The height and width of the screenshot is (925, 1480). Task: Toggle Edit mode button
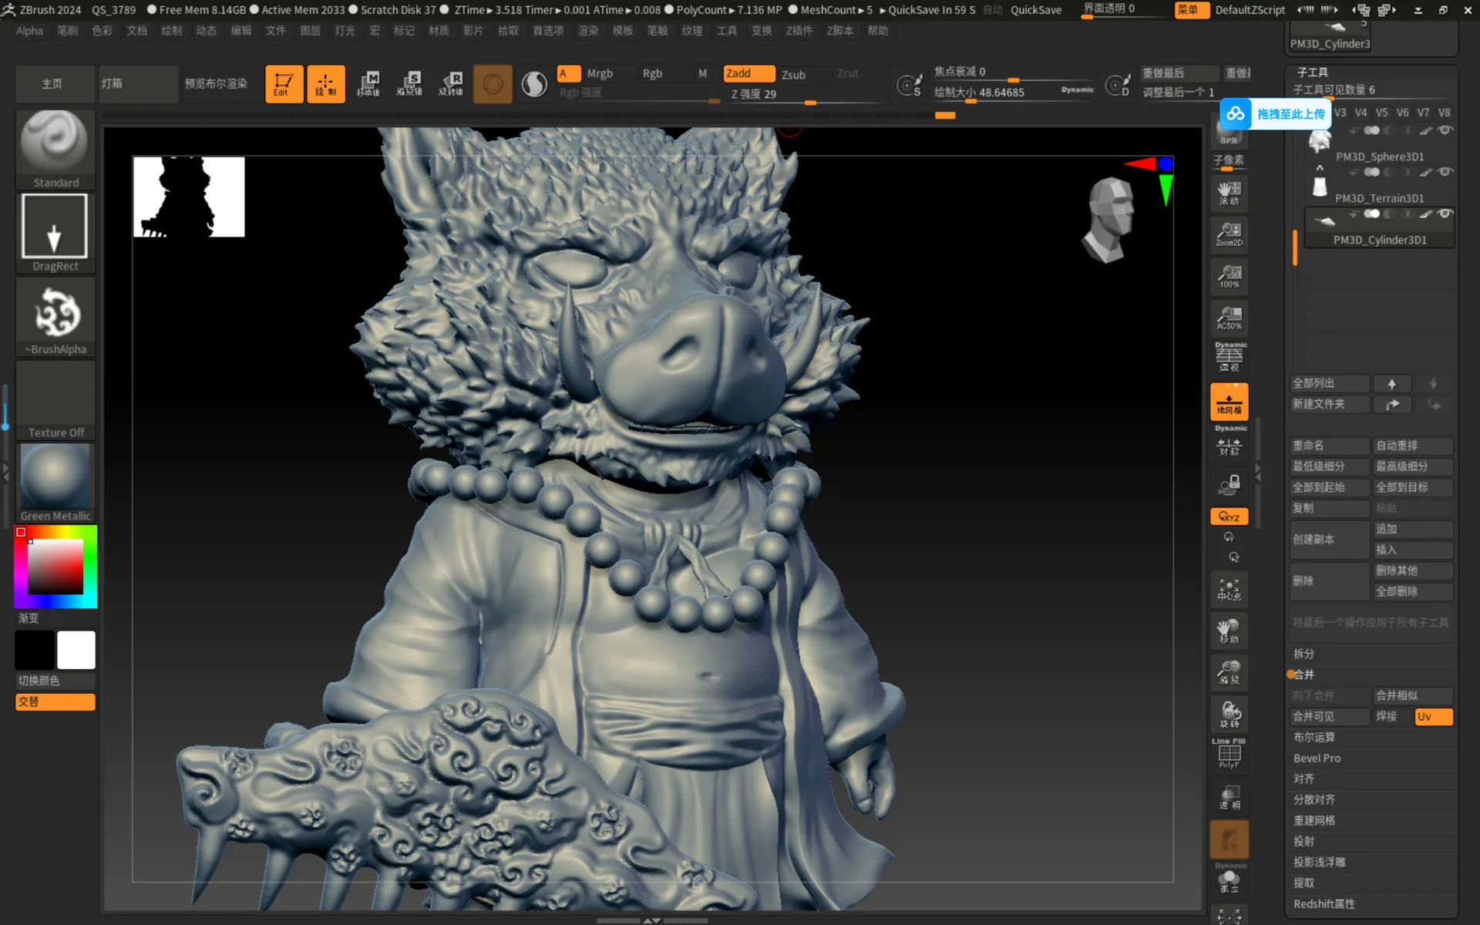283,83
